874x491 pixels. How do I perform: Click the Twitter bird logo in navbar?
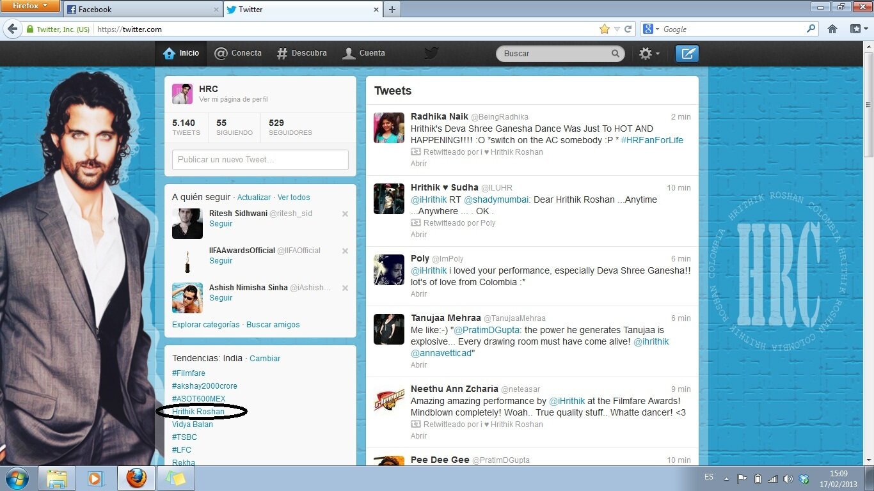[431, 53]
